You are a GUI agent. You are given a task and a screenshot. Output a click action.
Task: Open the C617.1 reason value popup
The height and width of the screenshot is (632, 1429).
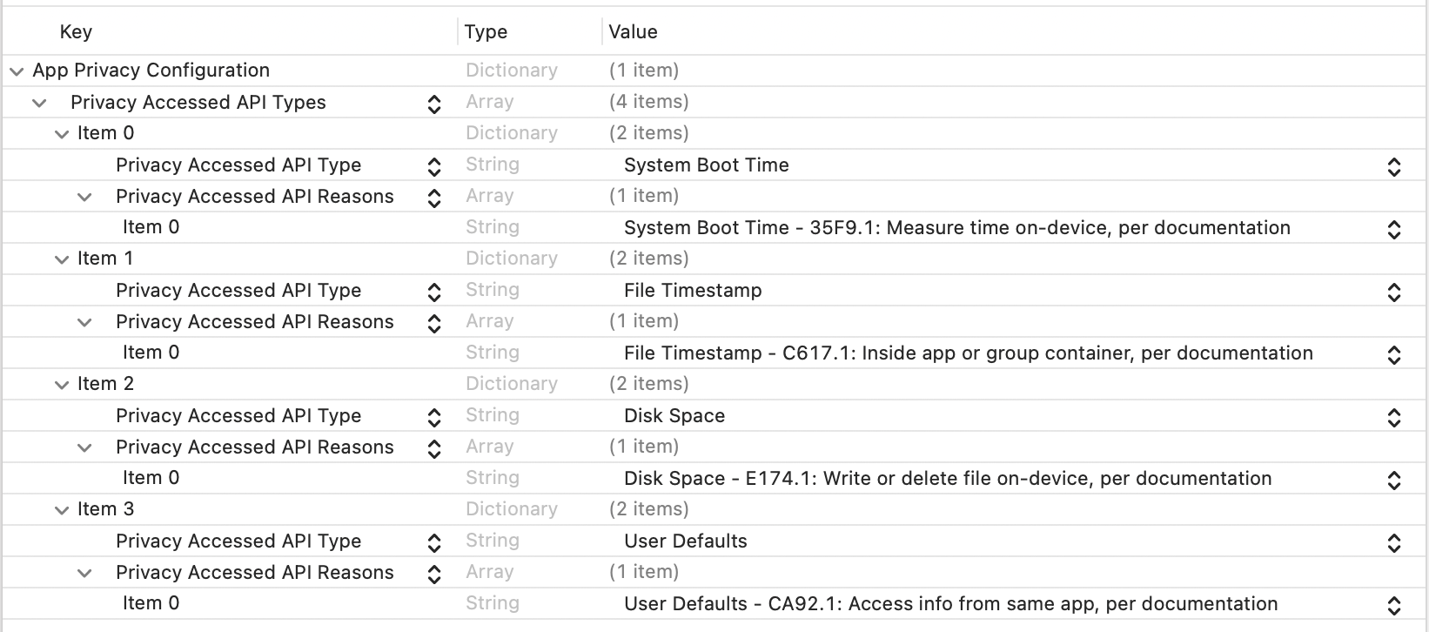1393,354
